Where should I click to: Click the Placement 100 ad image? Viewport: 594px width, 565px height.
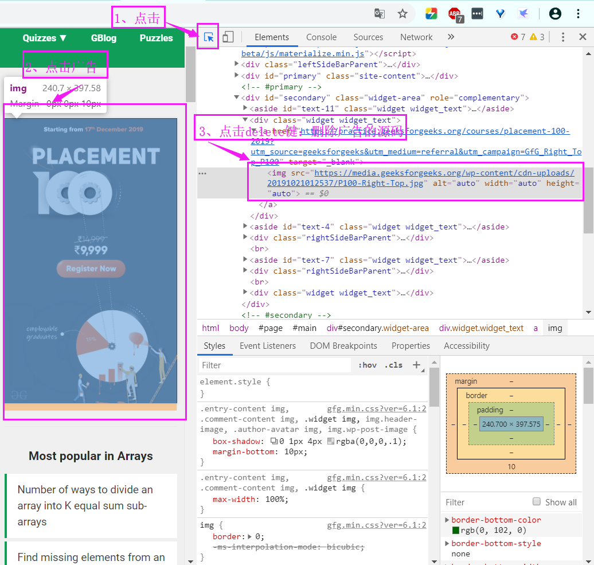point(91,262)
